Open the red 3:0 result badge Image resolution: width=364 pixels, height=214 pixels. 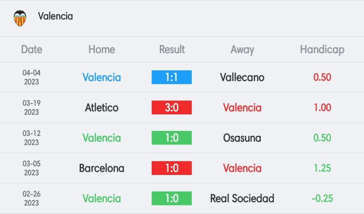point(172,108)
